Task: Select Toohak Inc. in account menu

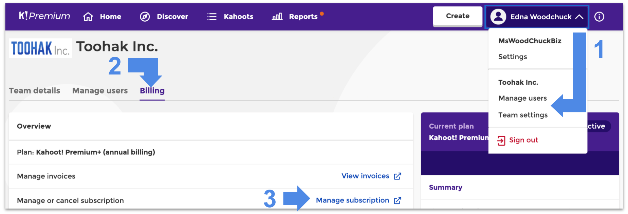Action: (x=518, y=83)
